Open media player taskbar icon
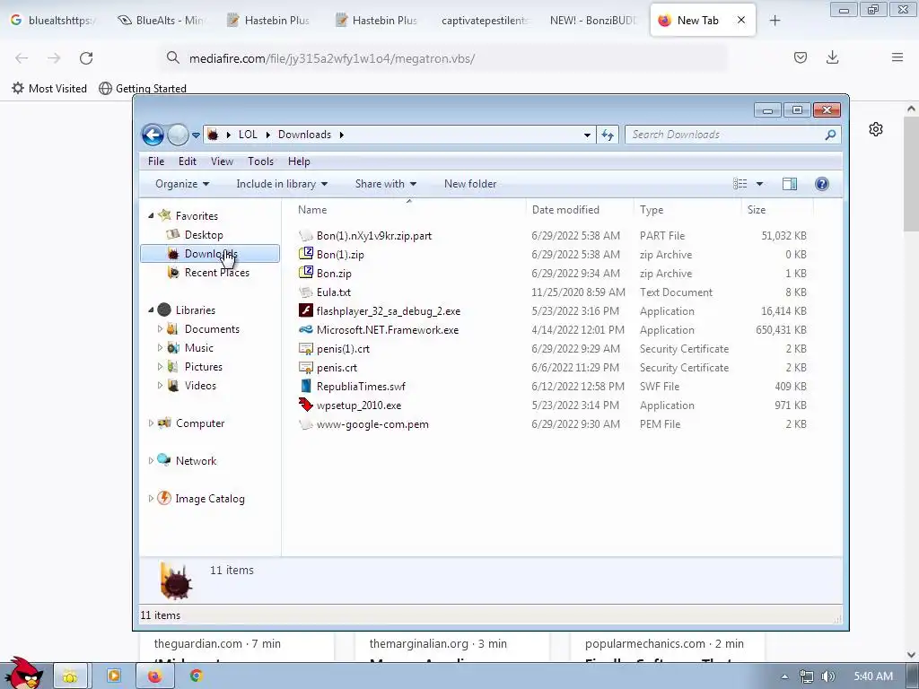Viewport: 919px width, 689px height. coord(113,676)
